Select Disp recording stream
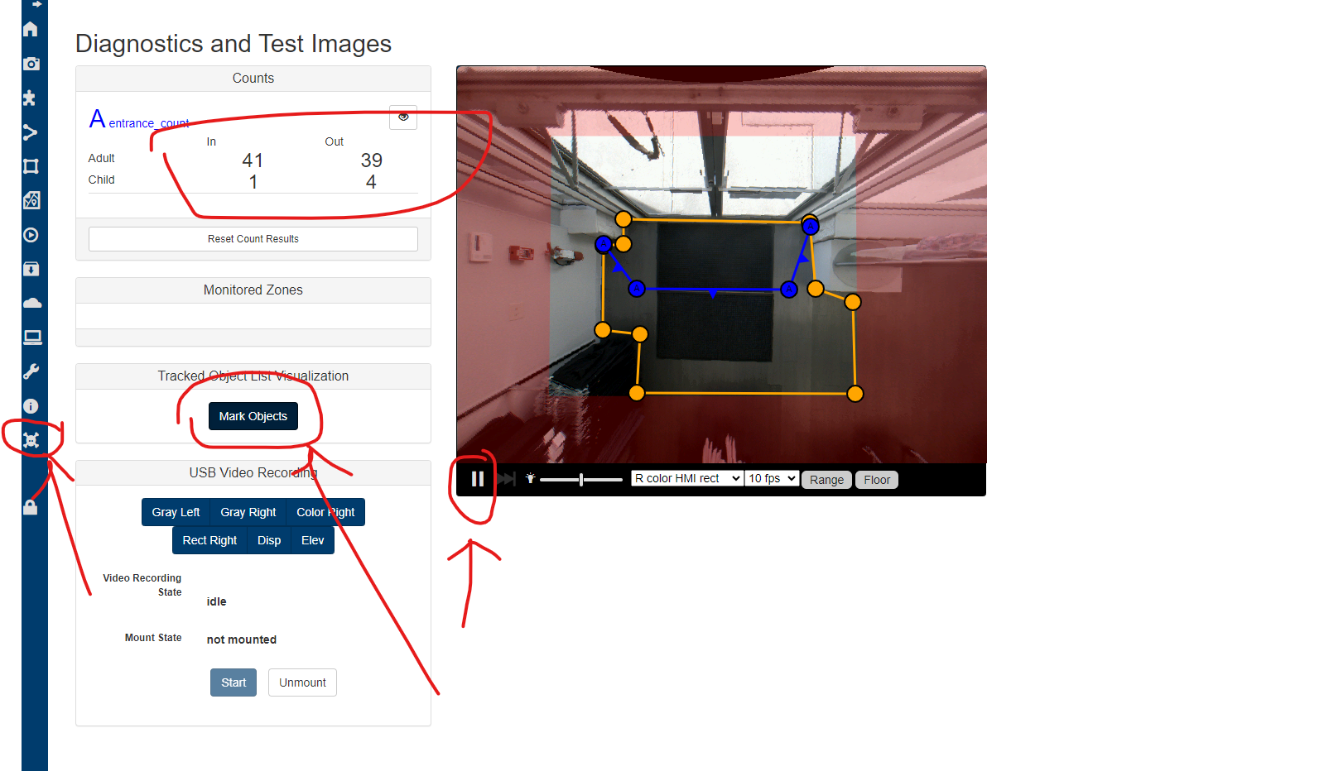The height and width of the screenshot is (771, 1324). 269,540
